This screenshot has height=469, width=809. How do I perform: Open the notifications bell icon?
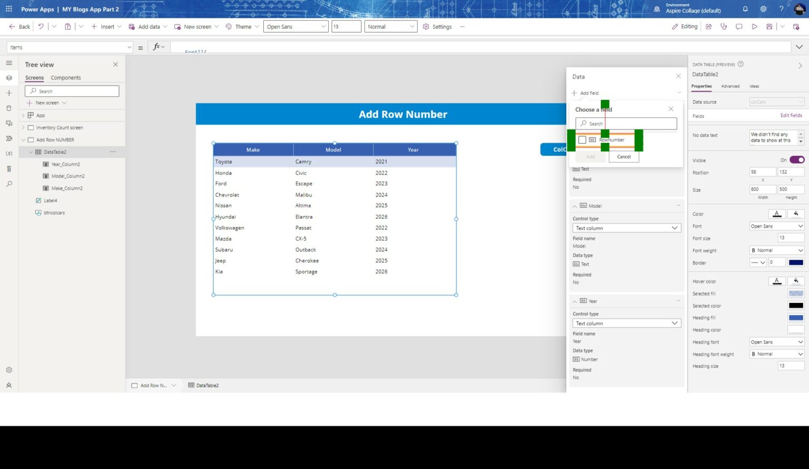tap(745, 9)
